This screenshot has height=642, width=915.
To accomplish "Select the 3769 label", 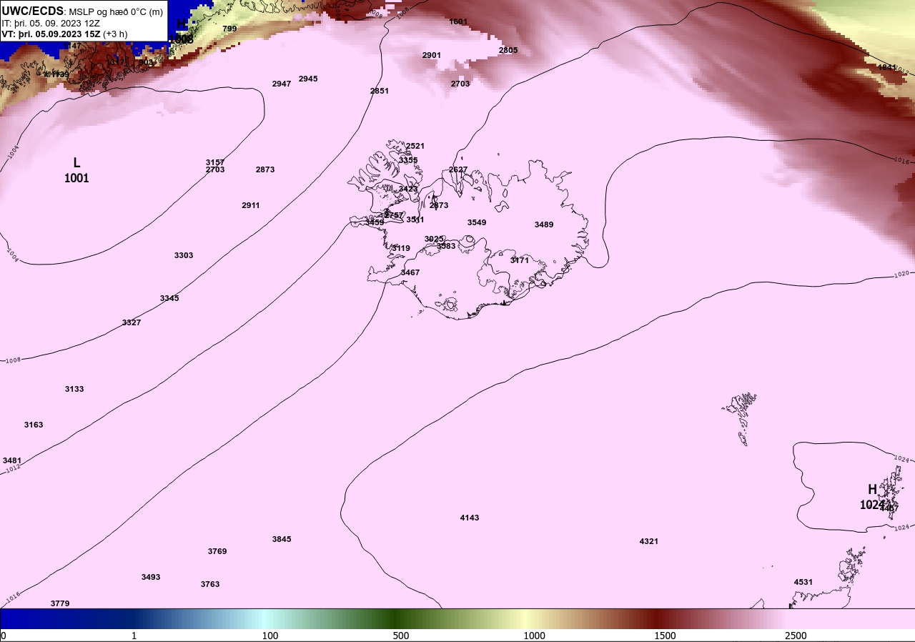I will click(x=217, y=551).
